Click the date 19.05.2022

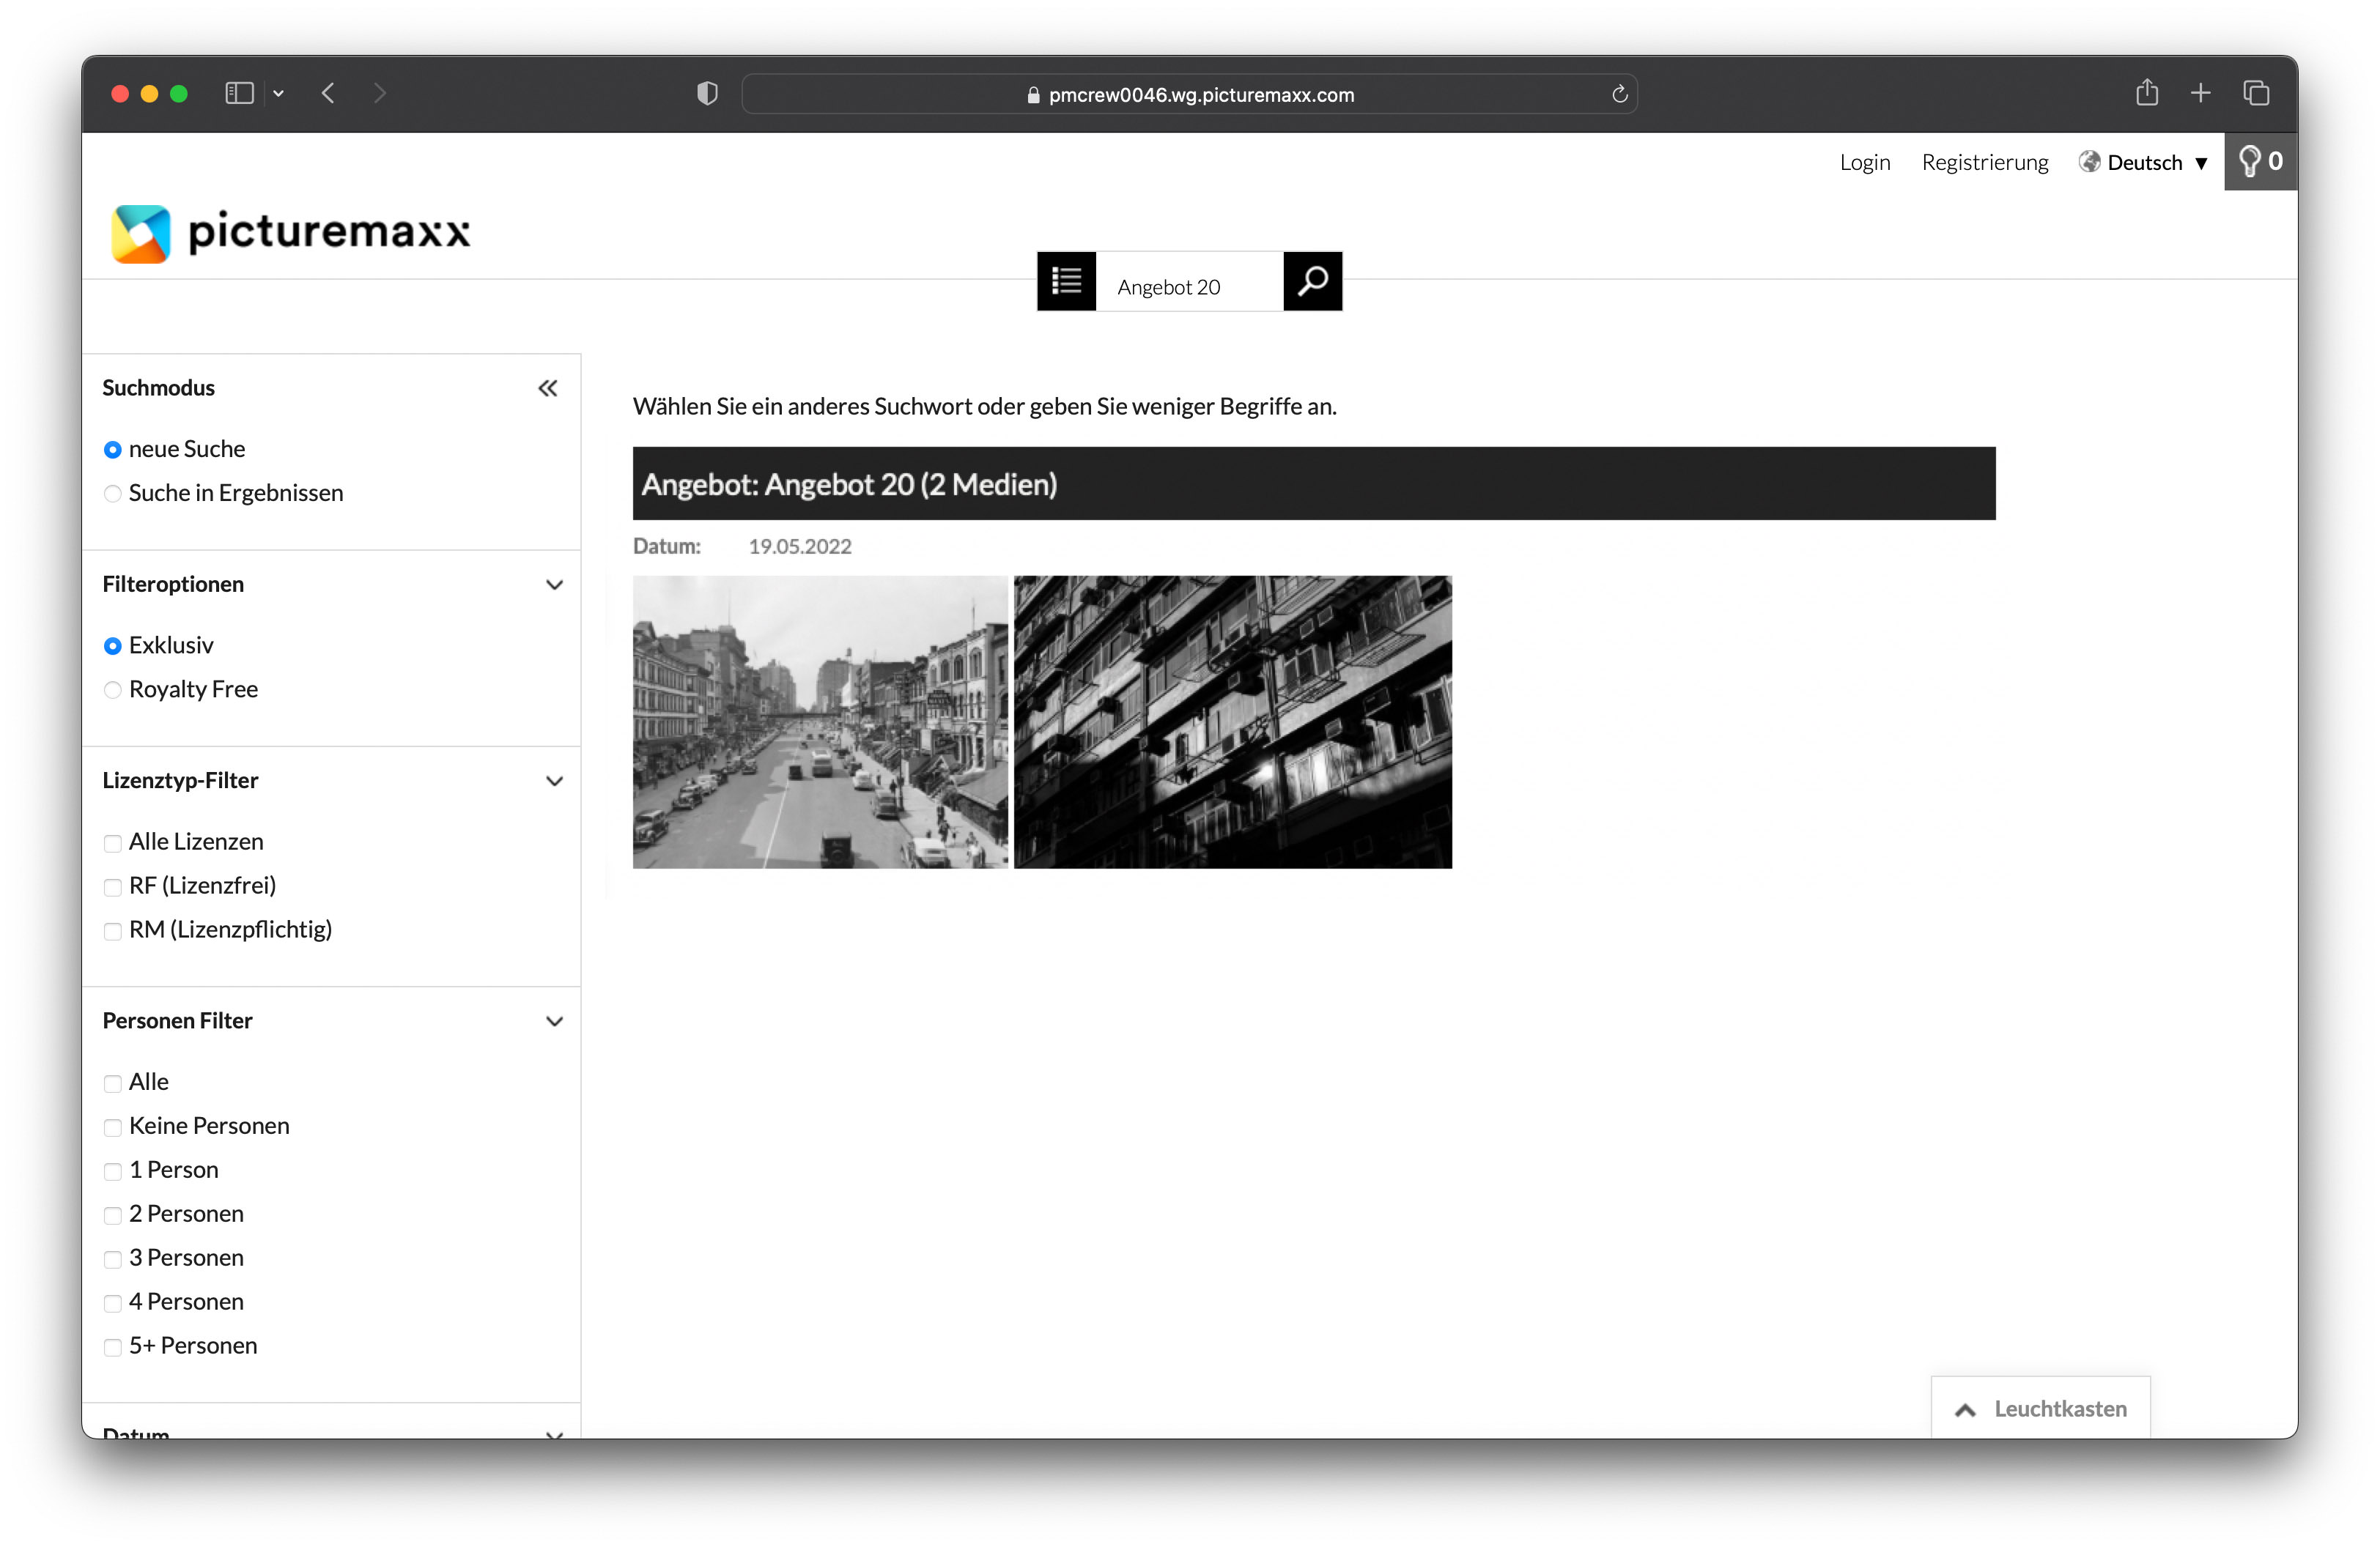point(799,546)
